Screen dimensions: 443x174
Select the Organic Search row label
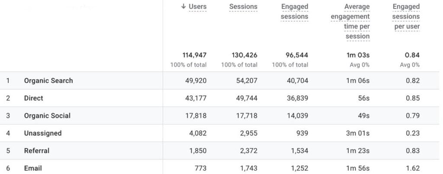(48, 81)
